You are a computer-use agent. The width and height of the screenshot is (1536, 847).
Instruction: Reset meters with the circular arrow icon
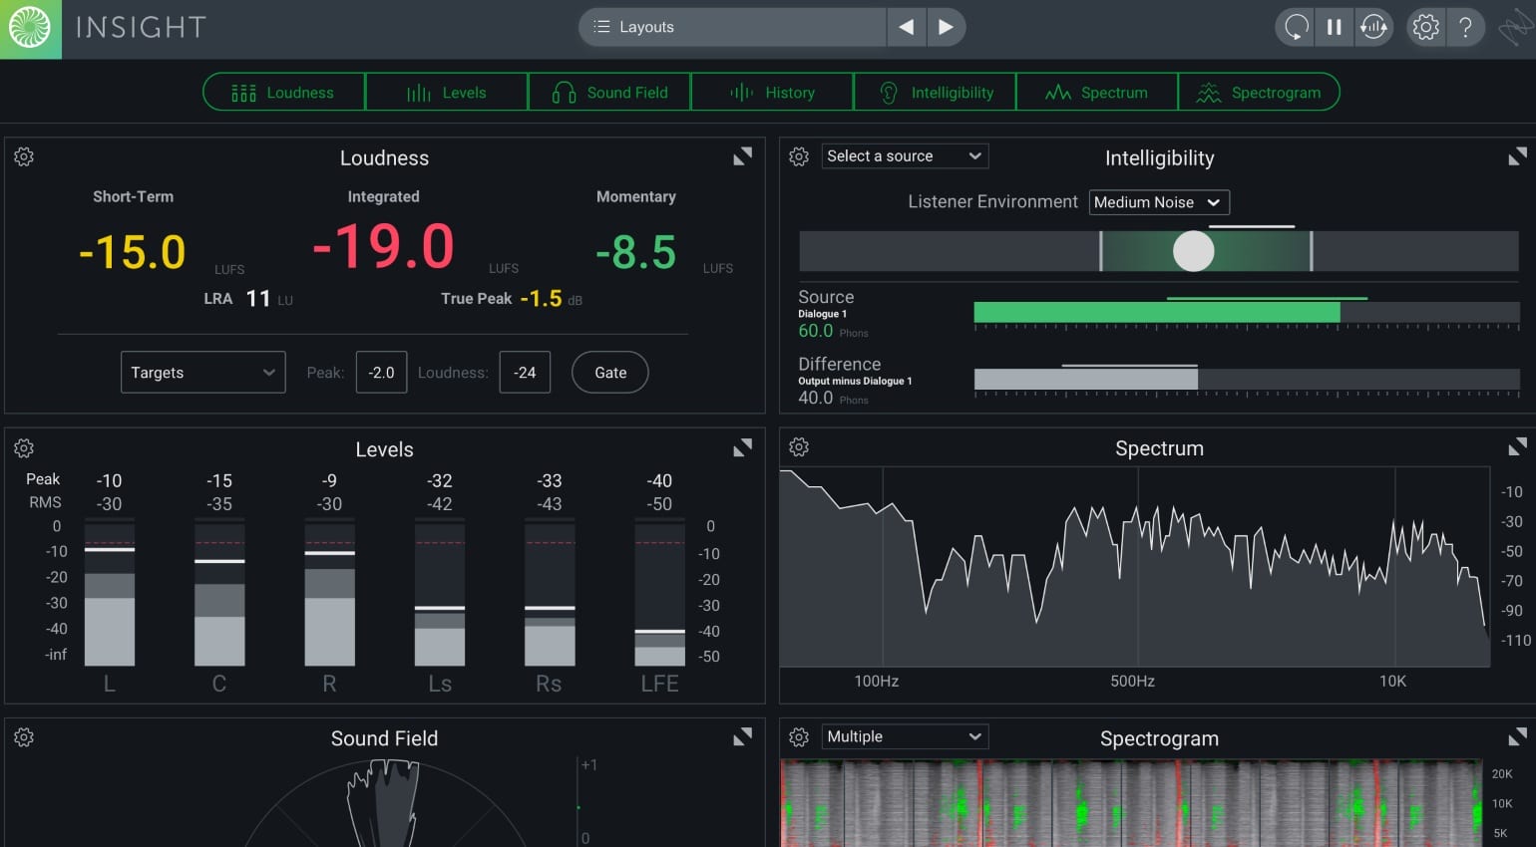[1296, 27]
